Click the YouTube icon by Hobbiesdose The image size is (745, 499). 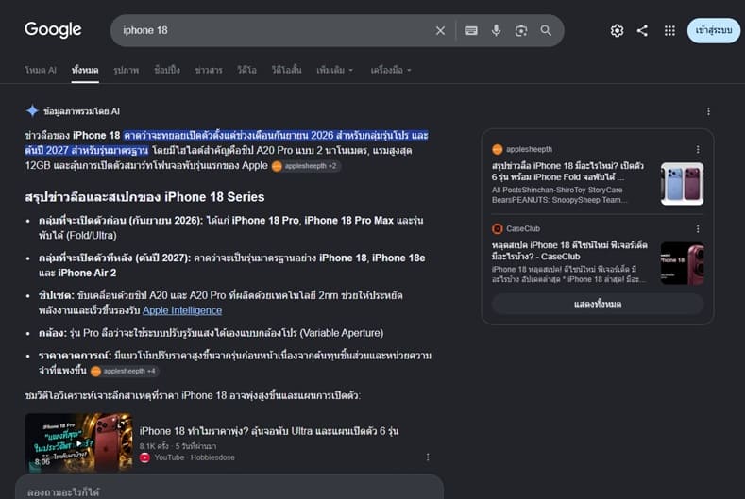click(144, 457)
